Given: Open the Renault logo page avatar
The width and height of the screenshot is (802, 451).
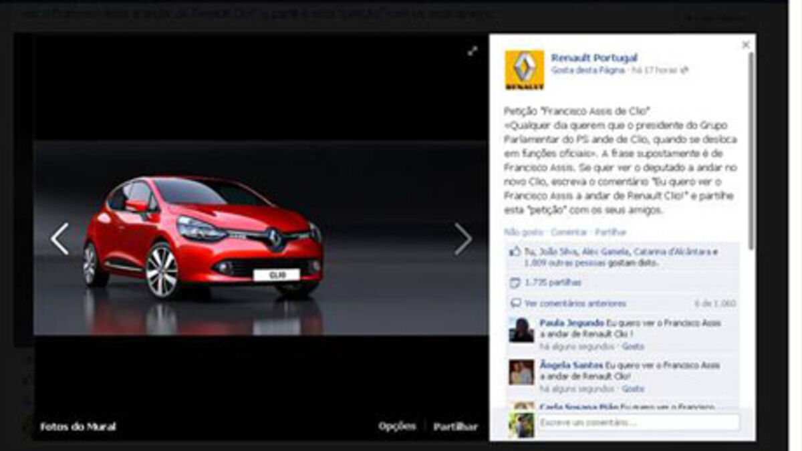Looking at the screenshot, I should (525, 70).
